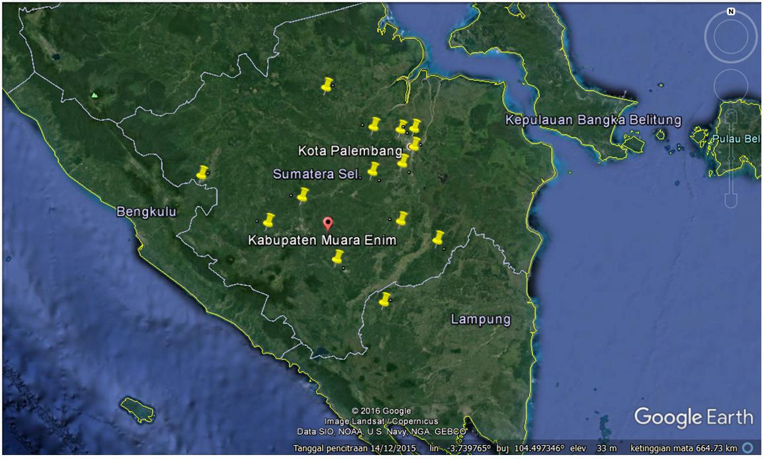Click the Kepulauan Bangka Belitung label
Image resolution: width=764 pixels, height=459 pixels.
coord(593,120)
